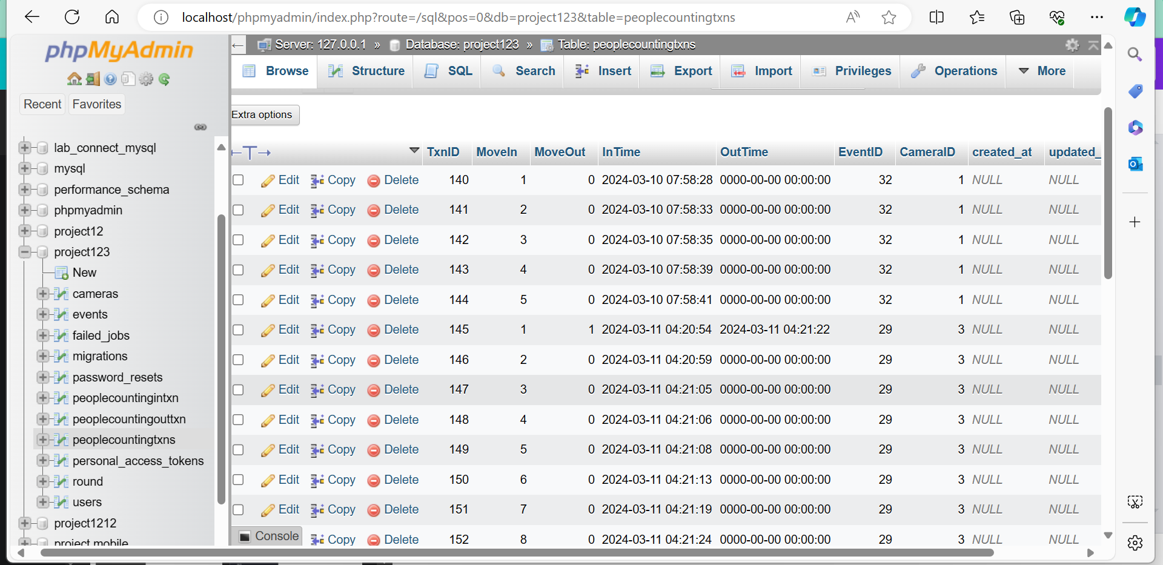
Task: Click the Extra options button
Action: (x=262, y=115)
